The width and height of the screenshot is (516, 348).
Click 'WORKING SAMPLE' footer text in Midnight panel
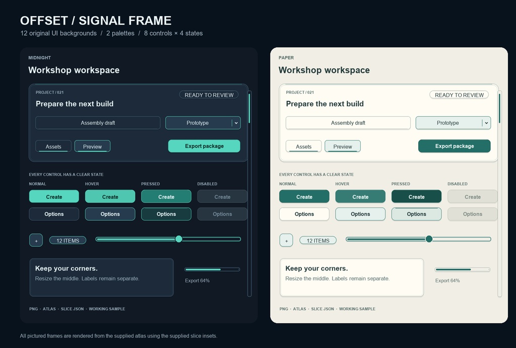coord(107,309)
